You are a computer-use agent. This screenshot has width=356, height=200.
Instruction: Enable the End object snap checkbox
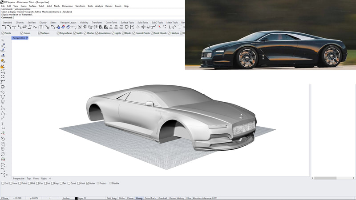[3, 183]
